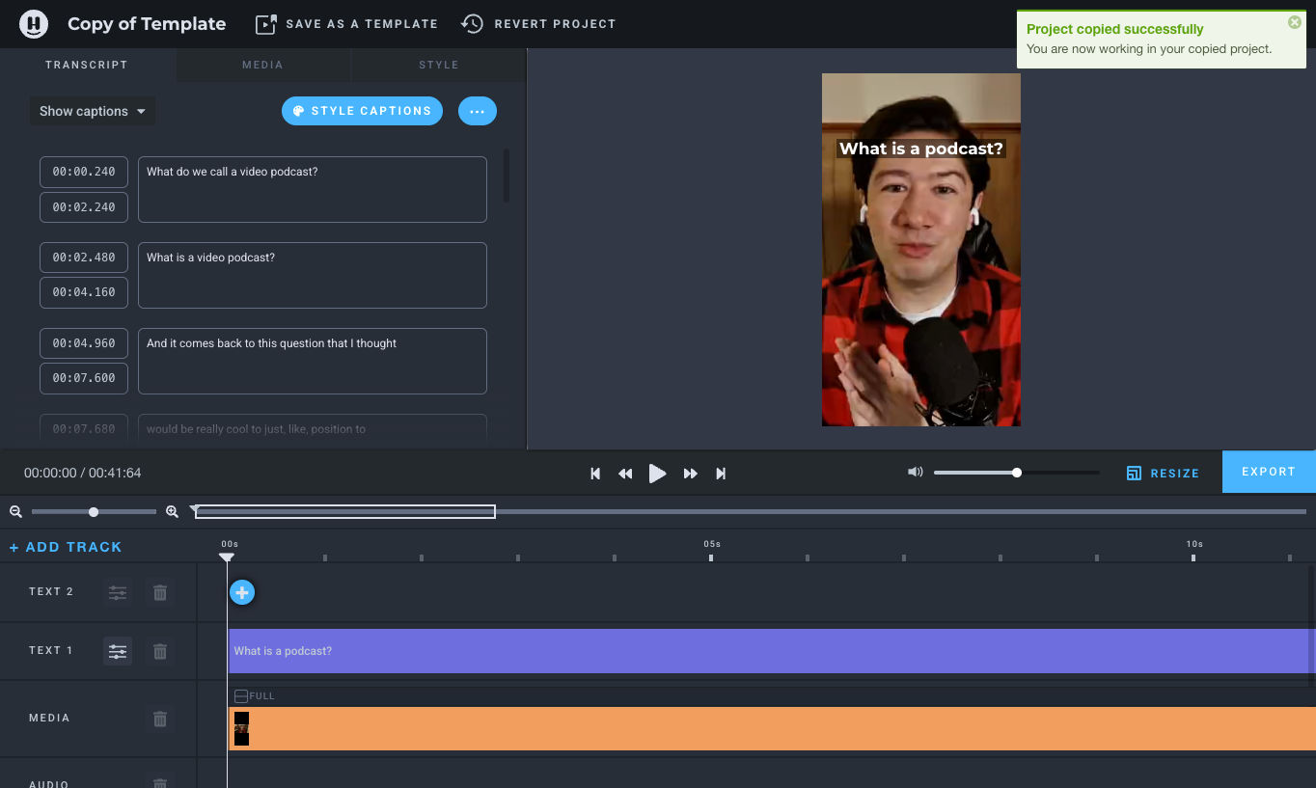This screenshot has width=1316, height=788.
Task: Open settings for Text 1 track
Action: [118, 652]
